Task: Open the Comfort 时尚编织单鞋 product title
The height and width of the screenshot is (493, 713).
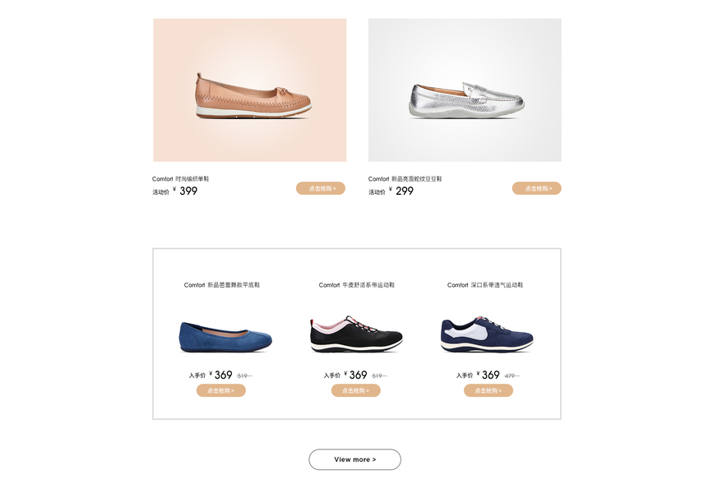Action: pos(181,179)
